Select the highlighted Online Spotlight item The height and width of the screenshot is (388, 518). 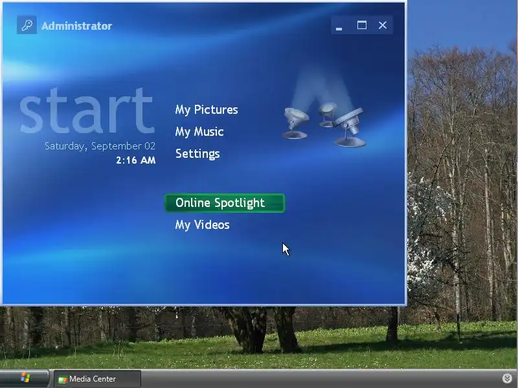pos(225,203)
